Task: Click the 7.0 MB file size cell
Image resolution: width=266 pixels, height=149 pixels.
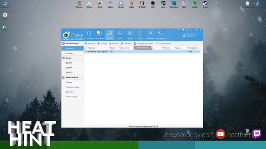Action: tap(190, 51)
